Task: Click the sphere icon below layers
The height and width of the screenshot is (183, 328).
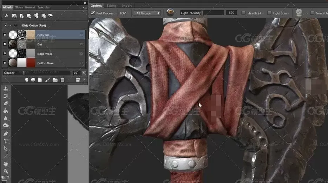Action: 33,80
